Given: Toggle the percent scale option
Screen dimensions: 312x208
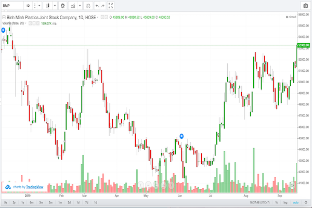Looking at the screenshot, I should (277, 202).
